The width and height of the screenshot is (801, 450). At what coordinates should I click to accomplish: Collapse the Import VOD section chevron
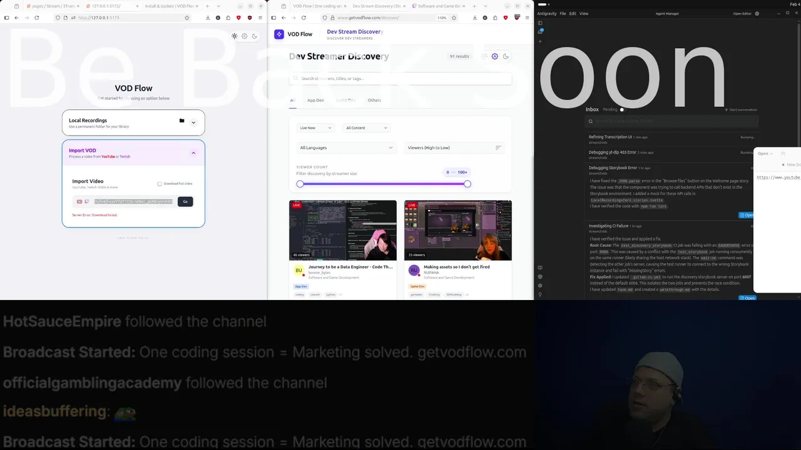(193, 153)
